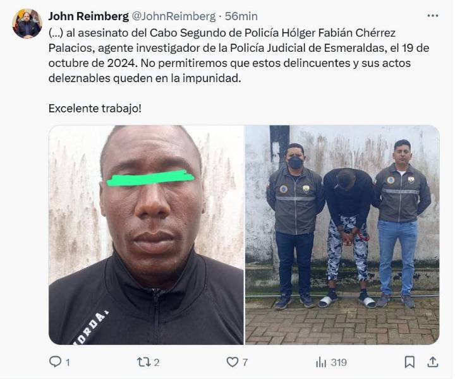Click the 319 views count
Screen dimensions: 455x379
pos(339,363)
